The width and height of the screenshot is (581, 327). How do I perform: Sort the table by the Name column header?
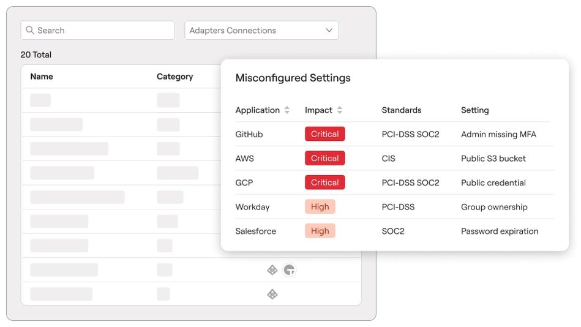[42, 77]
